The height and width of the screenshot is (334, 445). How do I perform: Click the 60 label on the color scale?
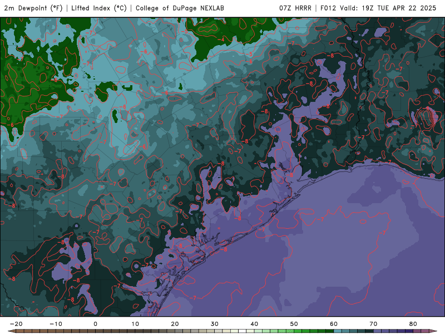coord(334,324)
